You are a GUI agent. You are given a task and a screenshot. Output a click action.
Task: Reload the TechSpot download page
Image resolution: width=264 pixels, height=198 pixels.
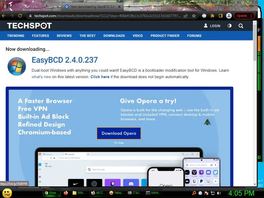click(x=20, y=16)
